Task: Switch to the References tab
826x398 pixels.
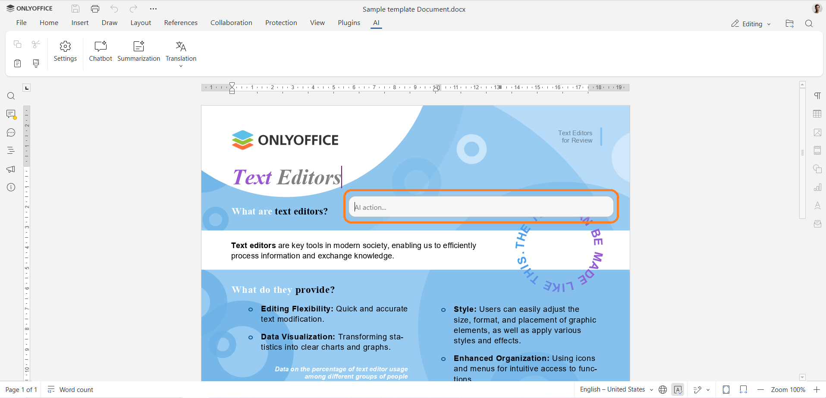Action: [x=181, y=22]
